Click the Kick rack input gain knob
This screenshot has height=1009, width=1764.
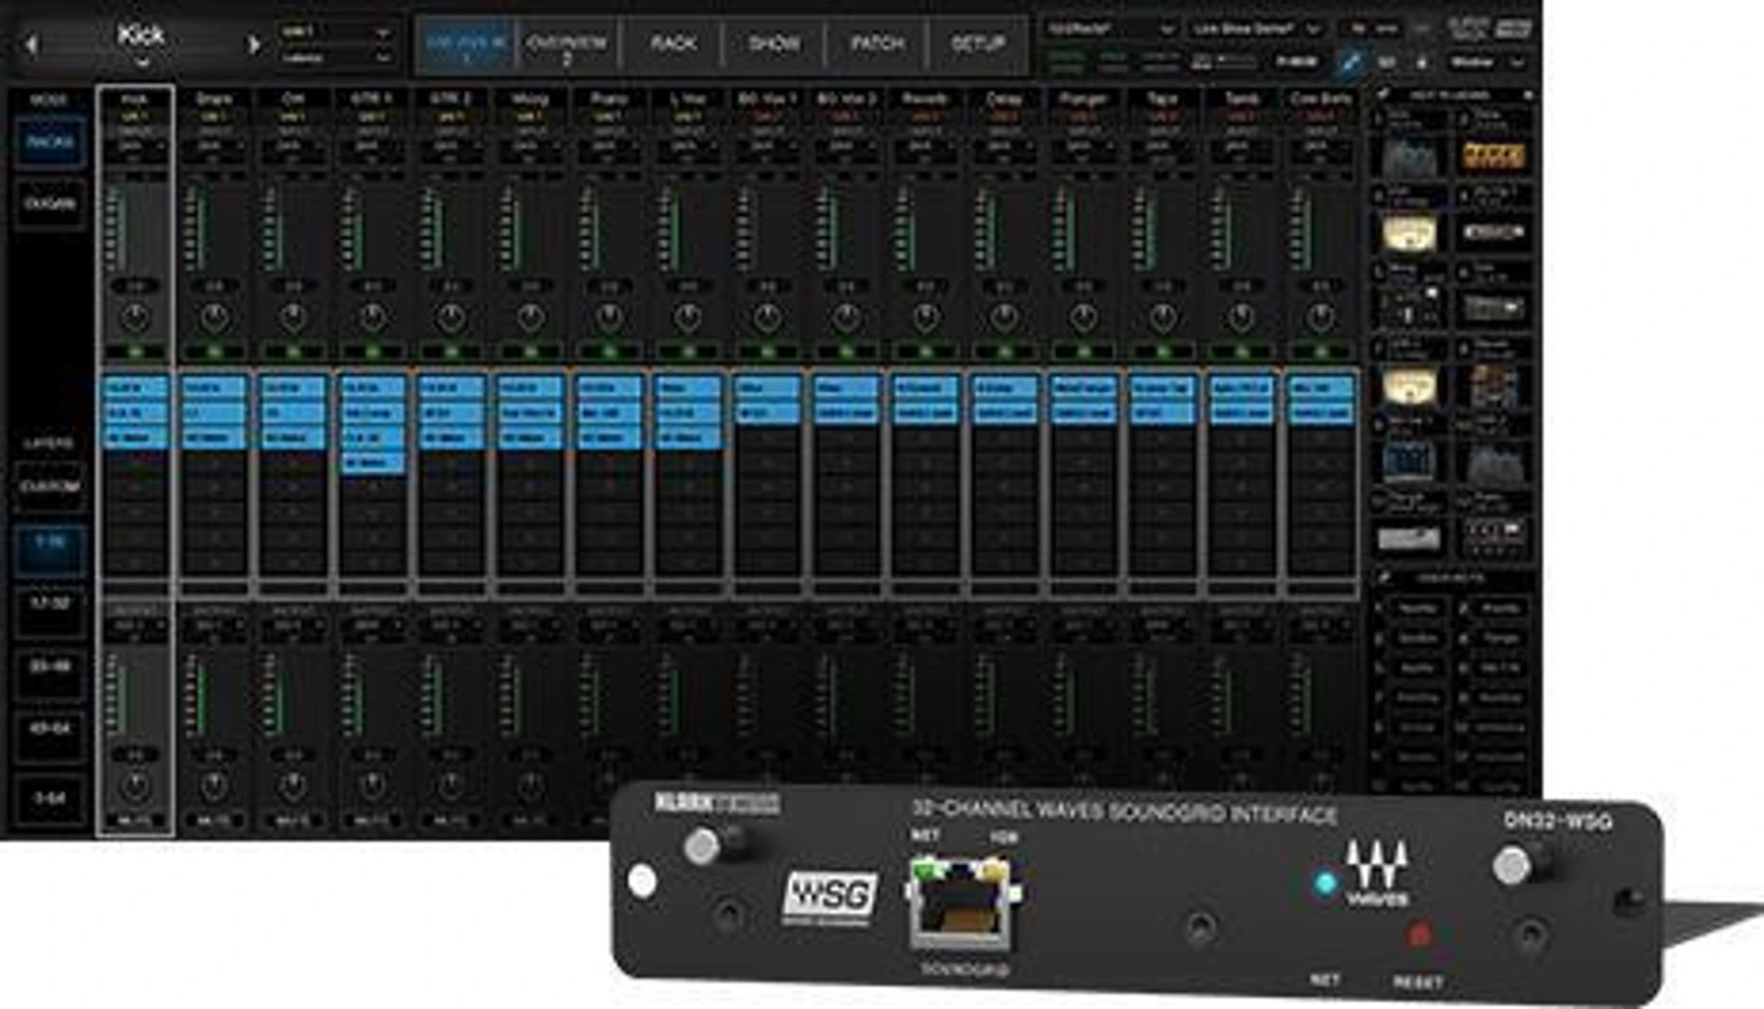click(x=135, y=317)
